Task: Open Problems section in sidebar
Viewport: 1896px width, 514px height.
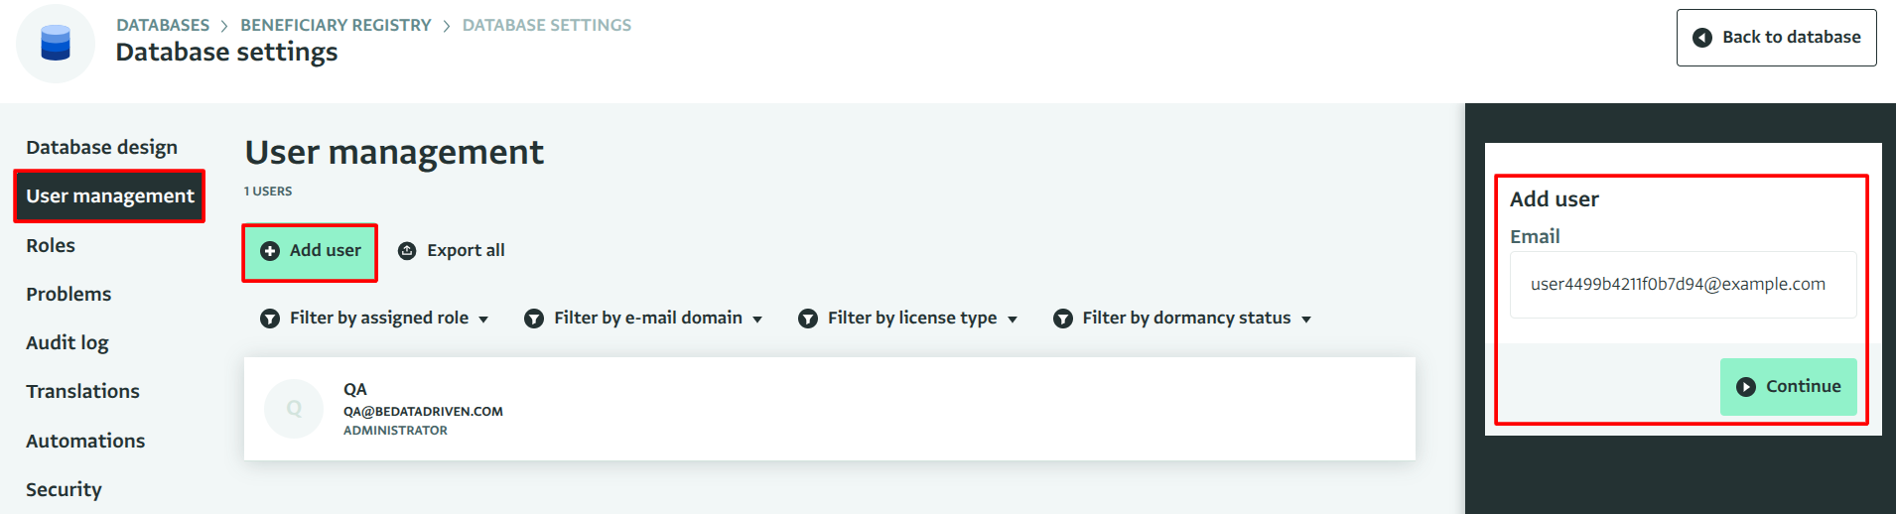Action: (68, 294)
